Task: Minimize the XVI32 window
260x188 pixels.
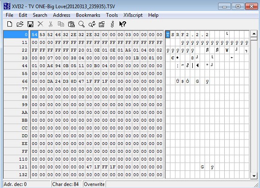Action: coord(224,6)
